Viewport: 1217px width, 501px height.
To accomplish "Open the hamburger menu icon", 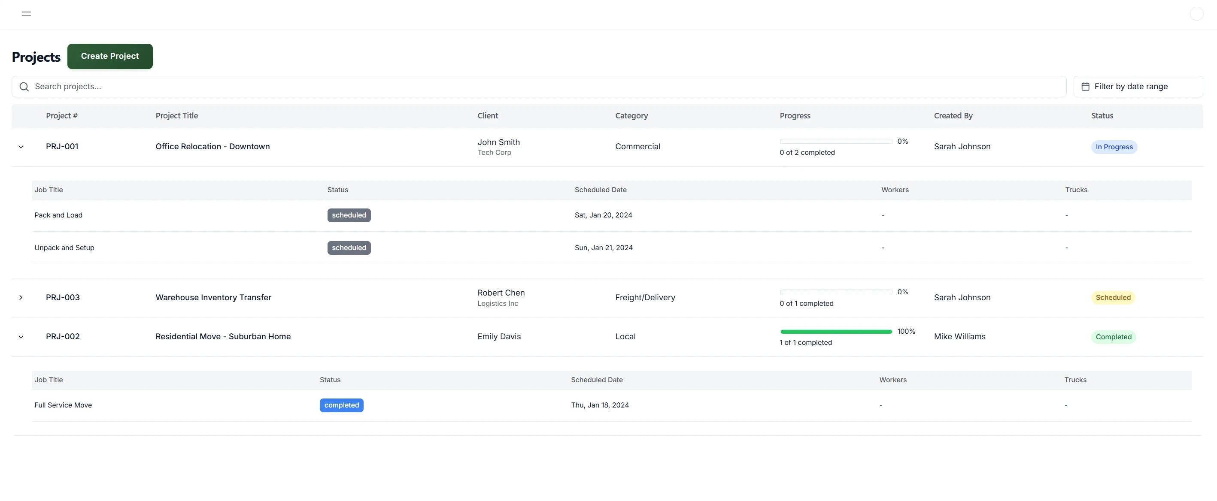I will [27, 14].
